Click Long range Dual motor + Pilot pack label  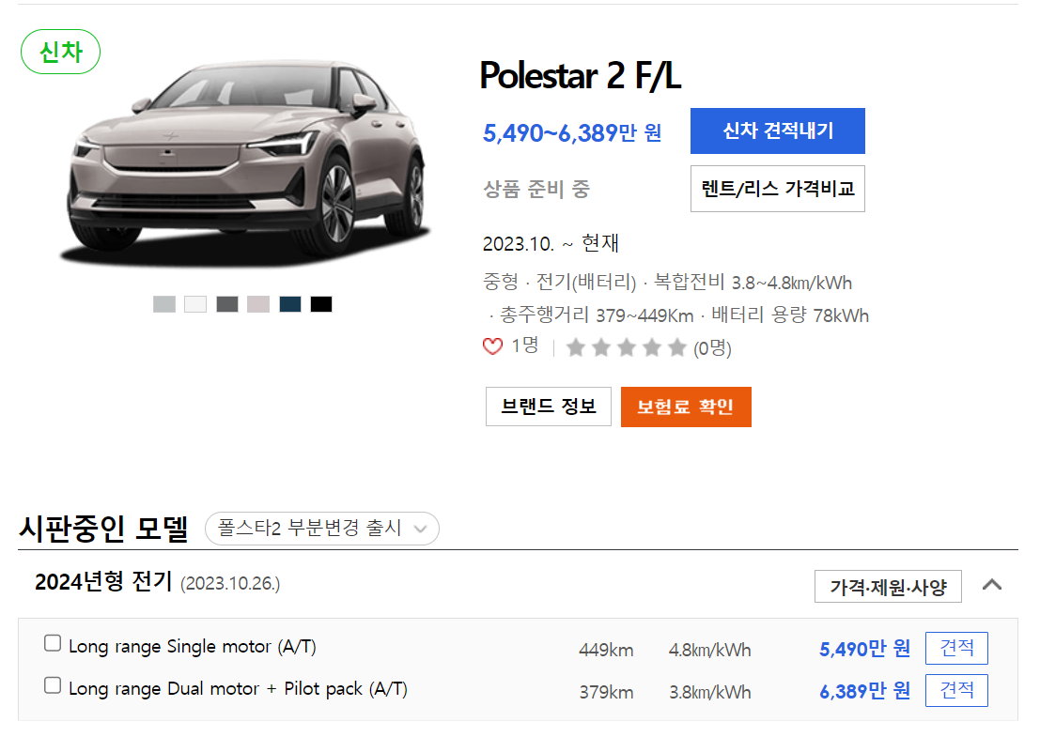tap(238, 688)
